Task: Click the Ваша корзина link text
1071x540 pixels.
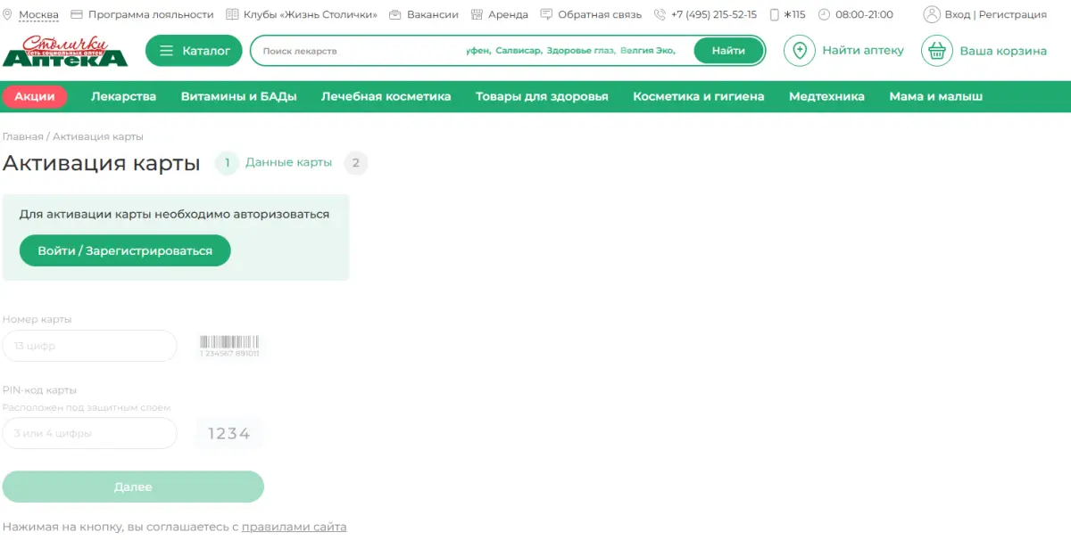Action: click(1003, 51)
